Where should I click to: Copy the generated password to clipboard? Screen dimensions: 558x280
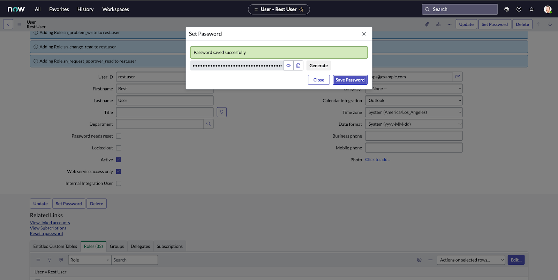click(298, 65)
